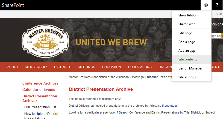
Task: Open Site settings from menu
Action: [x=191, y=77]
